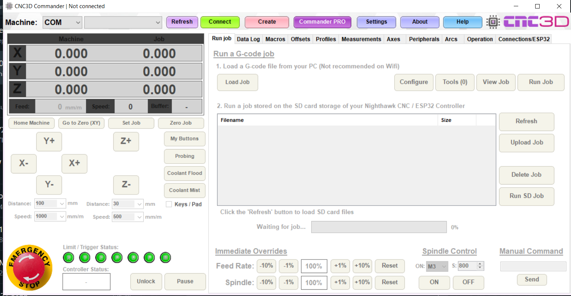
Task: Hit the red Emergency Stop button
Action: 30,268
